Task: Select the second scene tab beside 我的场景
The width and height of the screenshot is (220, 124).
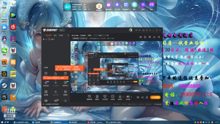Action: [x=55, y=36]
